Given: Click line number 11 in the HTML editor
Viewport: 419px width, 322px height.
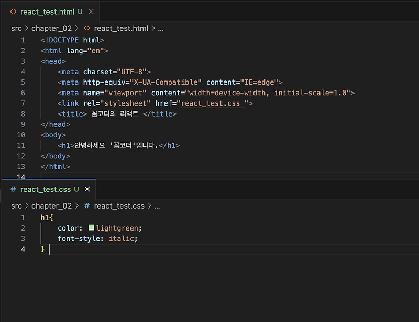Looking at the screenshot, I should pos(21,145).
